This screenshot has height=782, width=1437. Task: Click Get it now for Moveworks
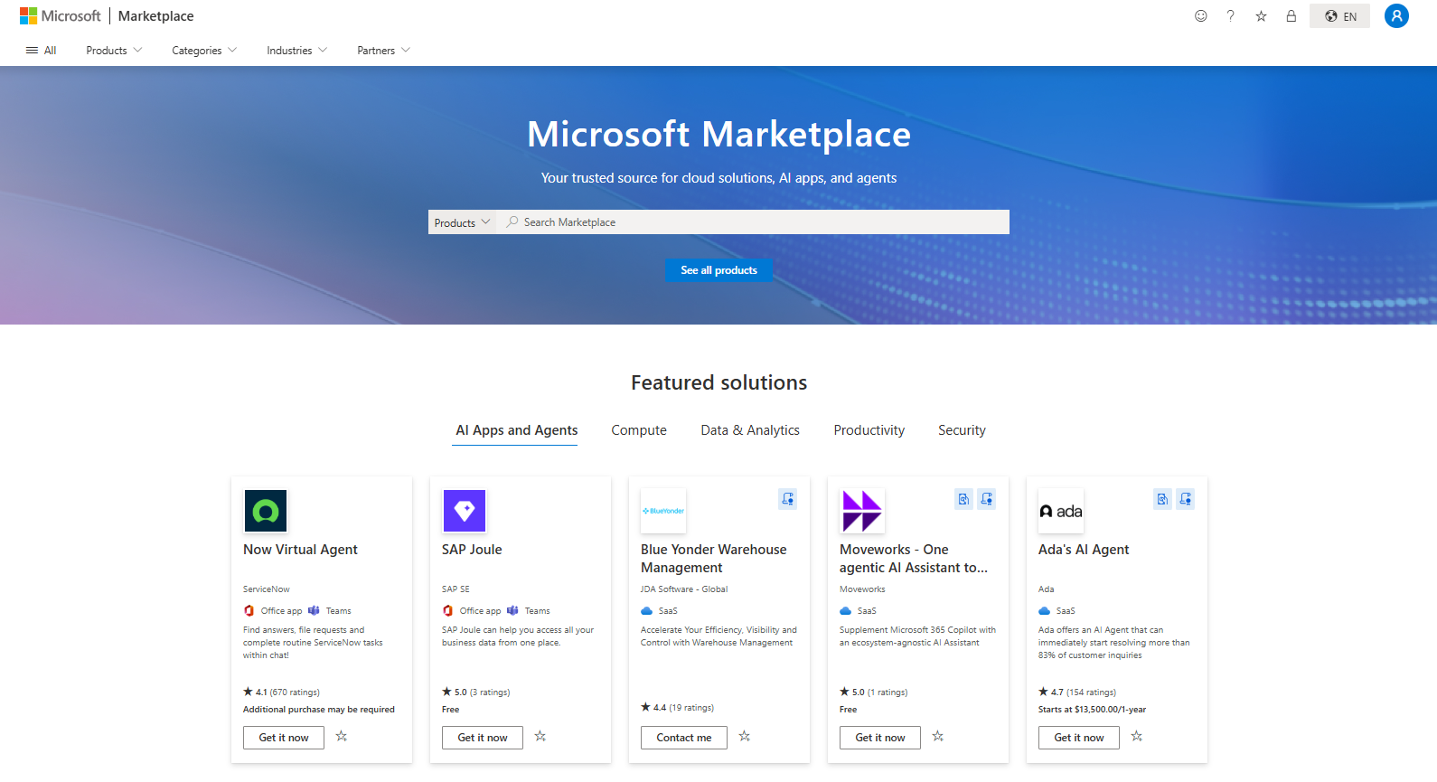click(880, 738)
